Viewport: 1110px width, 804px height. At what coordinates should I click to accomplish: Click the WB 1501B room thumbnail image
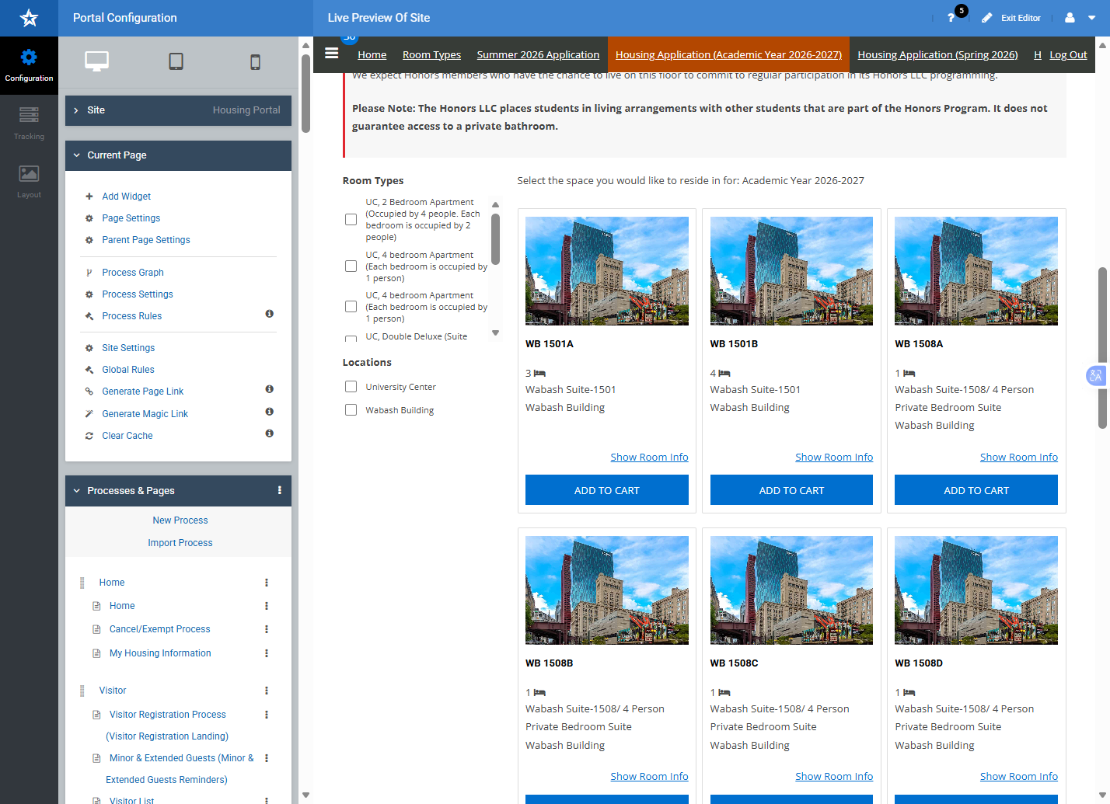pos(791,271)
